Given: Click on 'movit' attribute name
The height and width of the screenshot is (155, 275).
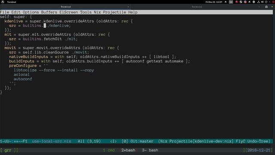Looking at the screenshot, I should click(x=10, y=48).
